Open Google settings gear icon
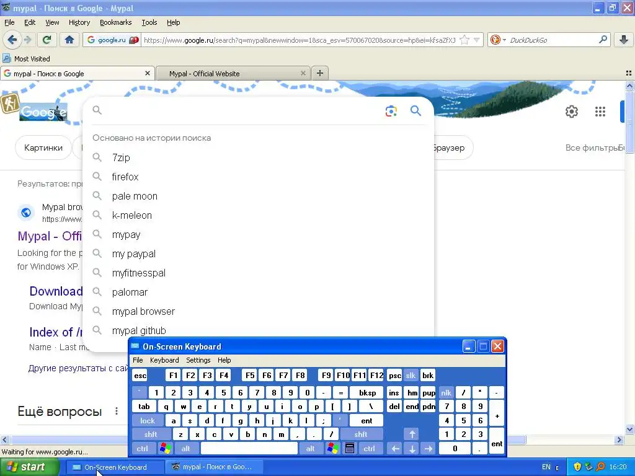This screenshot has height=476, width=635. click(x=571, y=112)
